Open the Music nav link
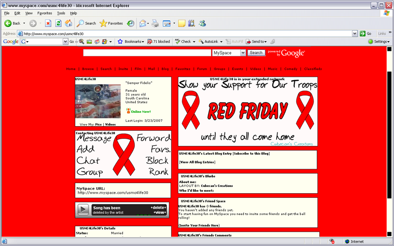Viewport: 394px width, 246px height. click(273, 69)
